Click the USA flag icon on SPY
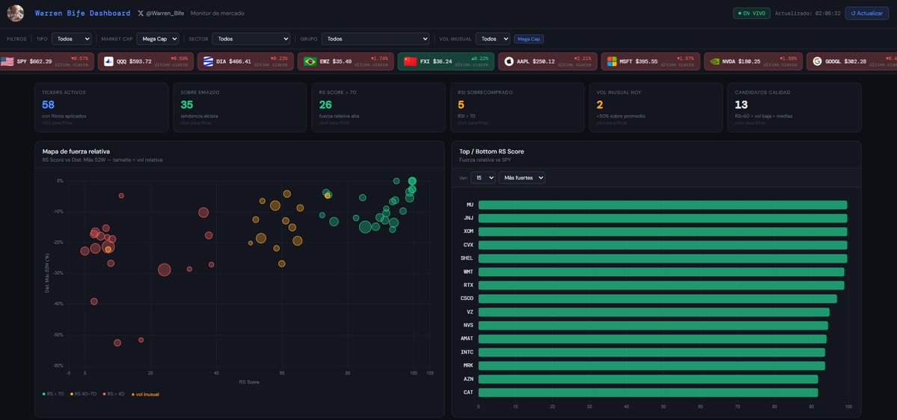The height and width of the screenshot is (420, 897). click(7, 61)
